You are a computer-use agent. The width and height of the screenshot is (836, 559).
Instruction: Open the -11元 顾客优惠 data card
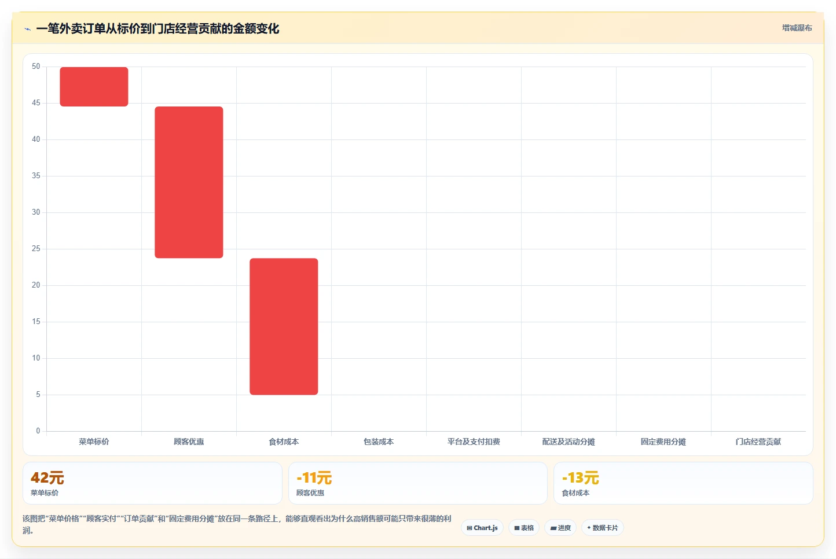[x=418, y=483]
